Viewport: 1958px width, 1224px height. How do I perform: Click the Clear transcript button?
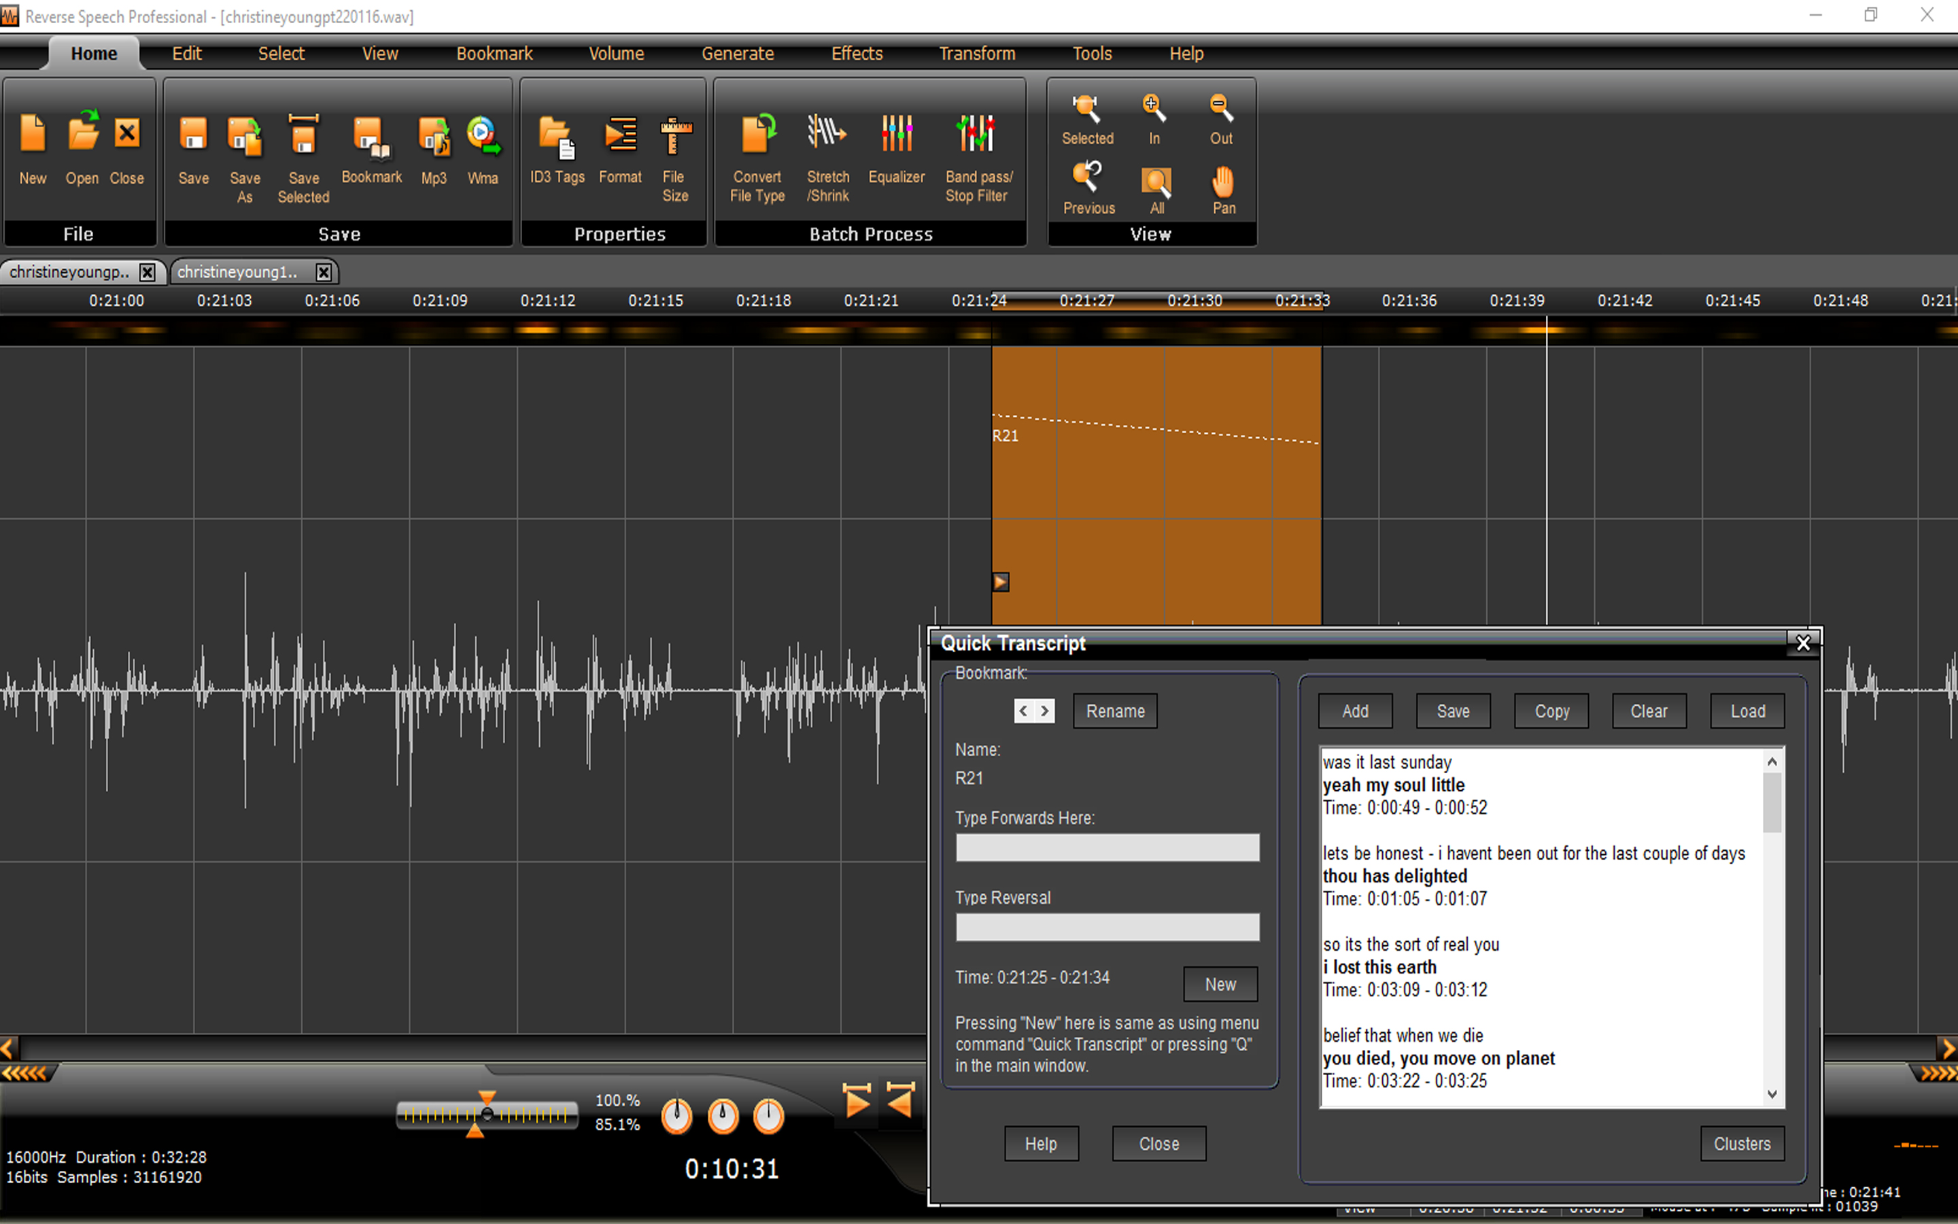1649,711
